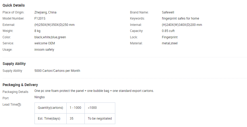
Task: Select "fingerprint safes for home" keywords text
Action: click(180, 18)
